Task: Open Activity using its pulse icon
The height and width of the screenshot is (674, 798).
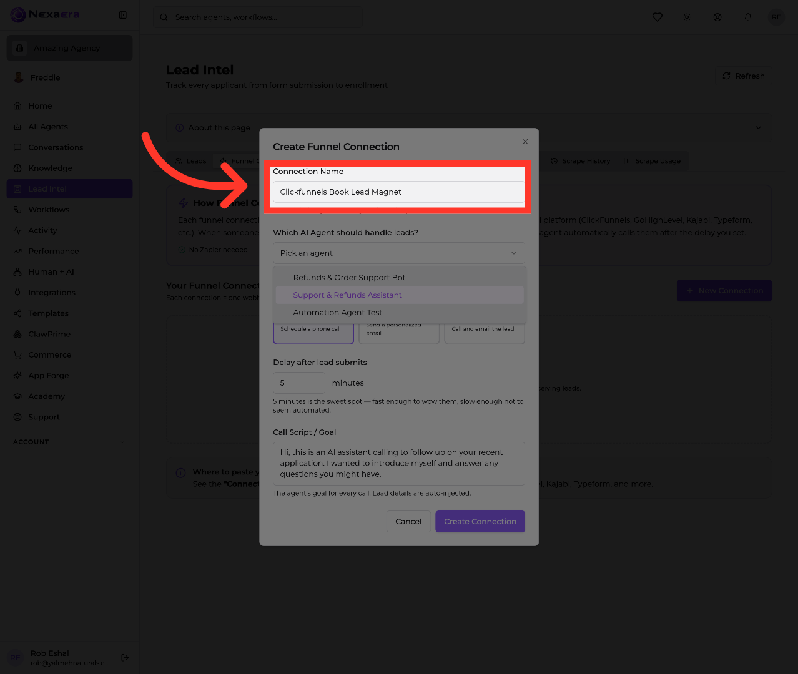Action: pyautogui.click(x=17, y=230)
